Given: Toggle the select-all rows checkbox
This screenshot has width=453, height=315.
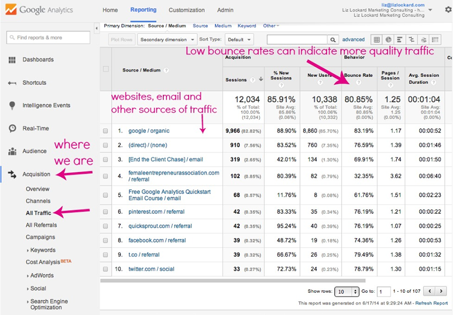Looking at the screenshot, I should click(x=106, y=69).
